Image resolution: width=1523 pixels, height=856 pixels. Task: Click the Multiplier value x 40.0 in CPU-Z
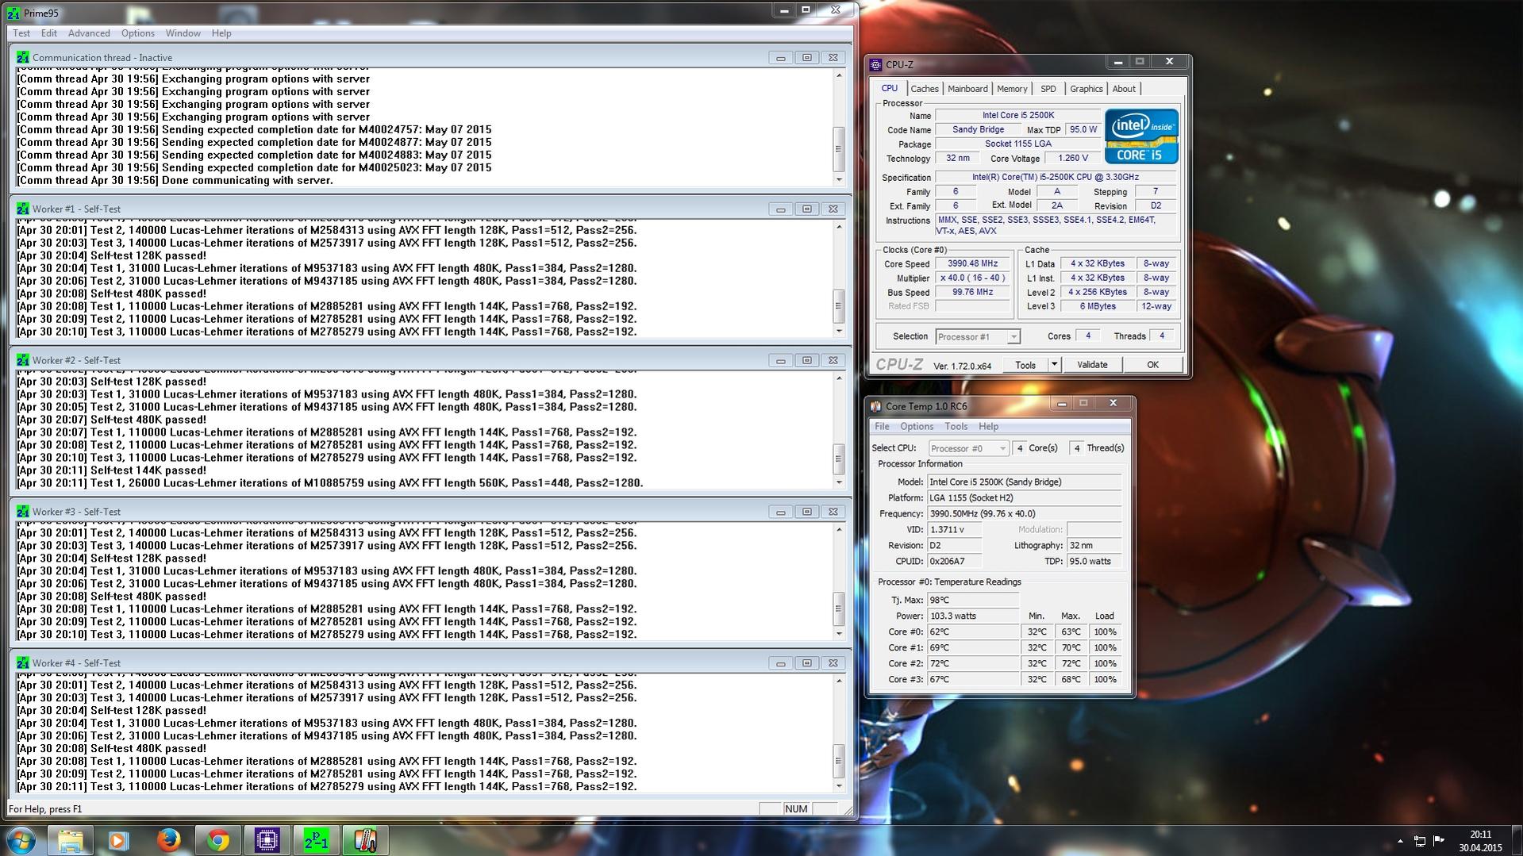[972, 278]
